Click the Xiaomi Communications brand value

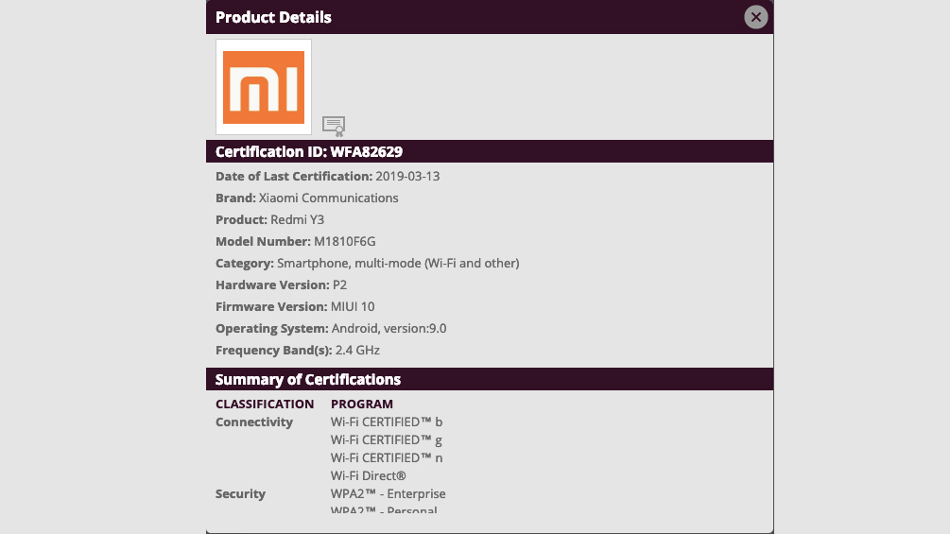(328, 198)
